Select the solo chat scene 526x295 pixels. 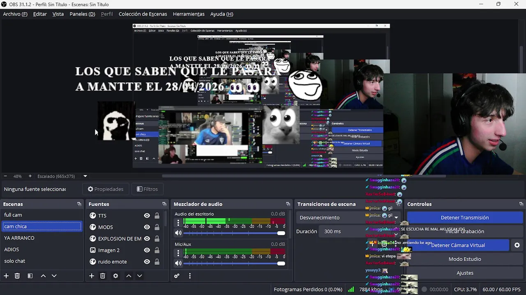(42, 261)
